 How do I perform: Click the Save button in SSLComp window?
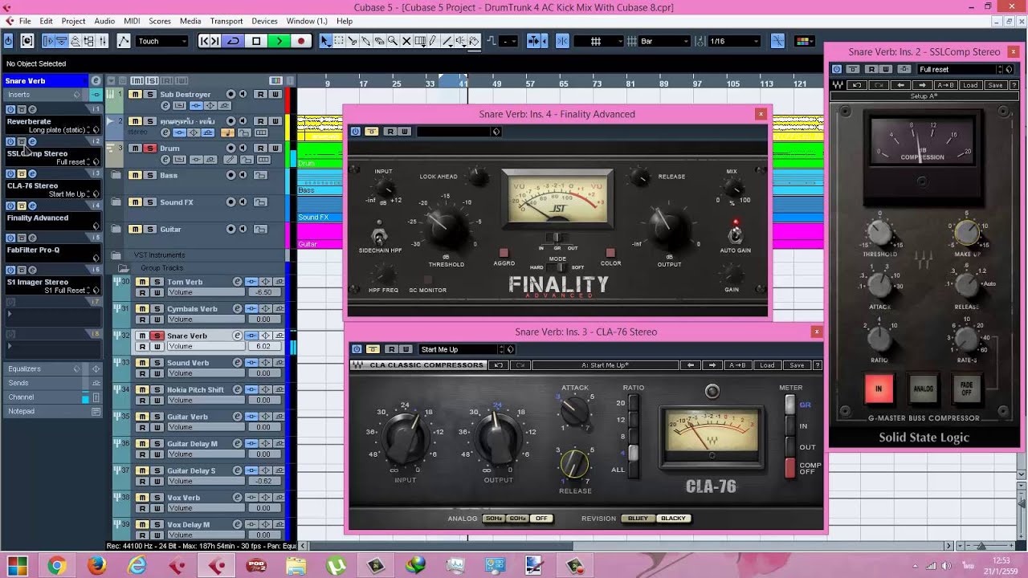pos(995,85)
